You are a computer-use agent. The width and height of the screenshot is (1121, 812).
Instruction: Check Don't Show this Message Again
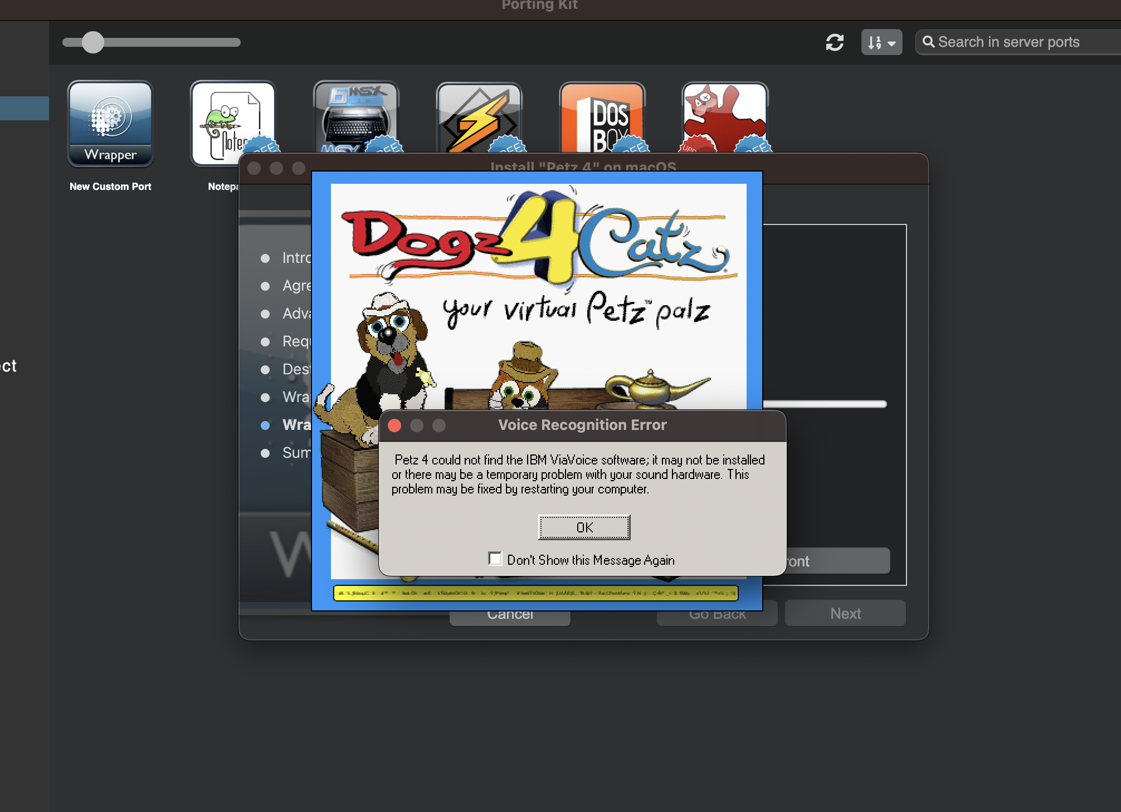[x=495, y=559]
